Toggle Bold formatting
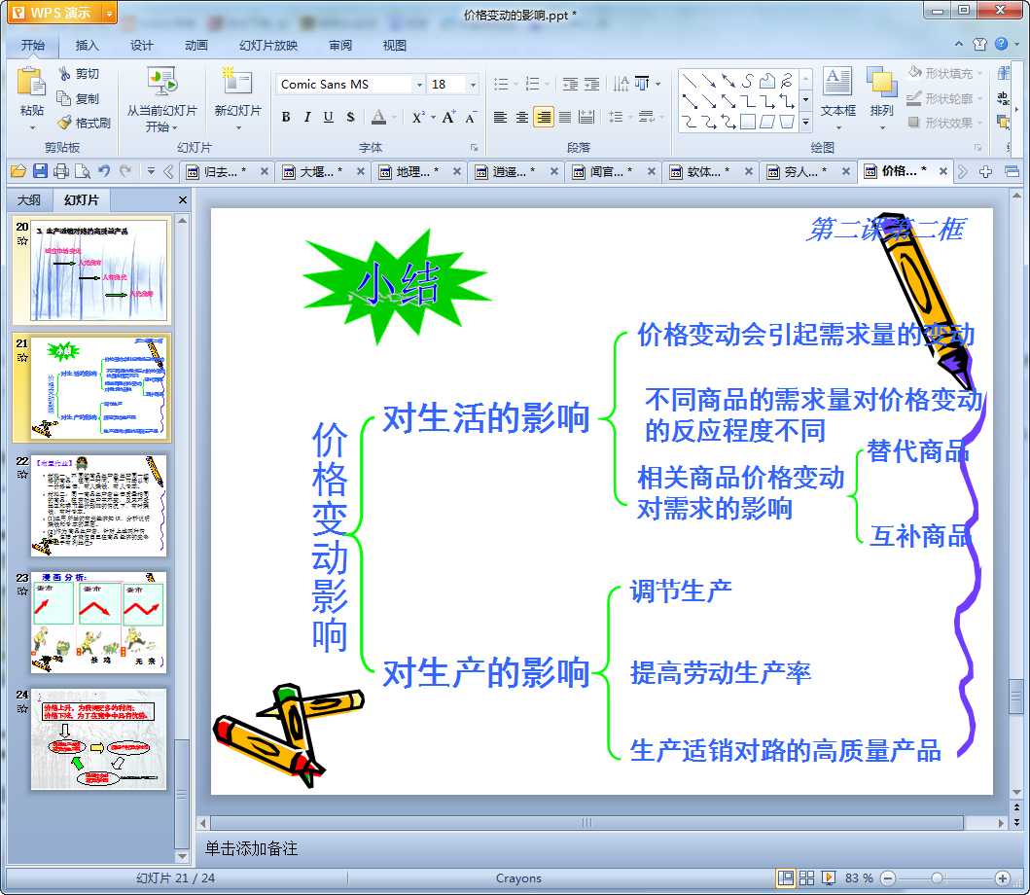The image size is (1030, 895). [286, 117]
